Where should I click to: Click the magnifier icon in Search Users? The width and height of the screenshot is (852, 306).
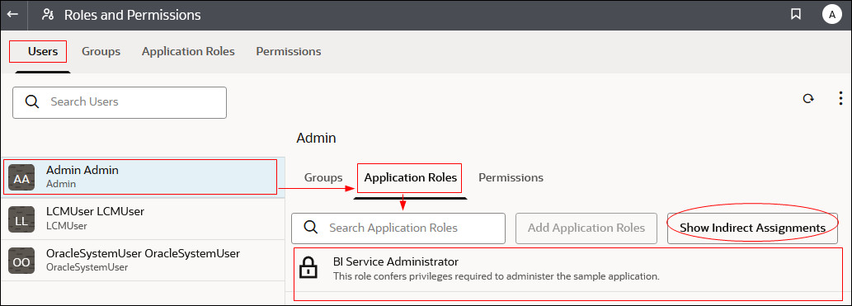pos(33,101)
